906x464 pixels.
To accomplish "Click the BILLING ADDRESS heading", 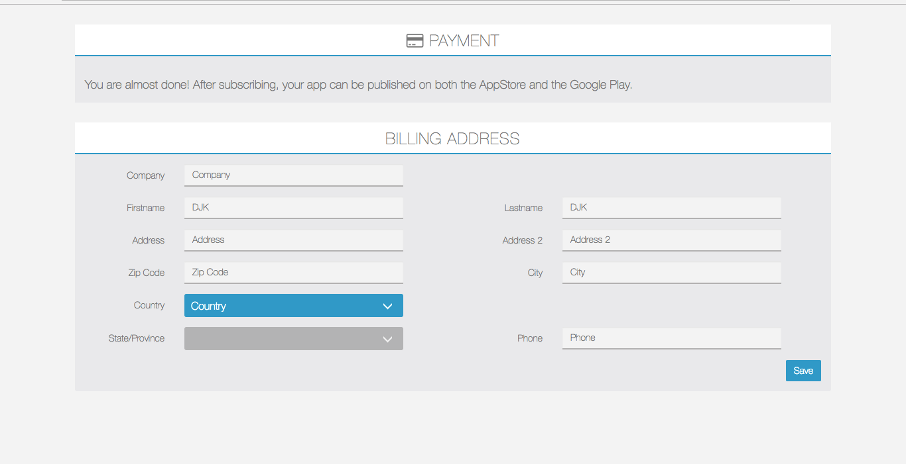I will pos(452,138).
